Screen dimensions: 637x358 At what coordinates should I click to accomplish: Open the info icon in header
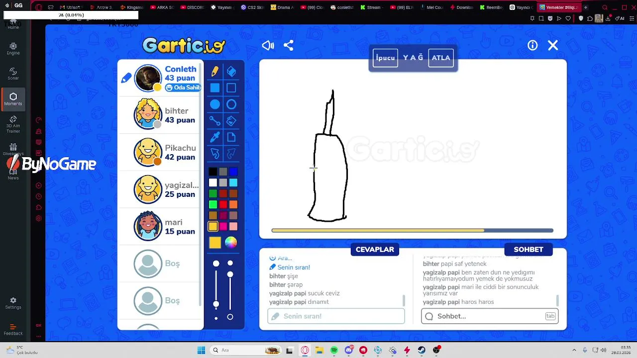(x=532, y=46)
